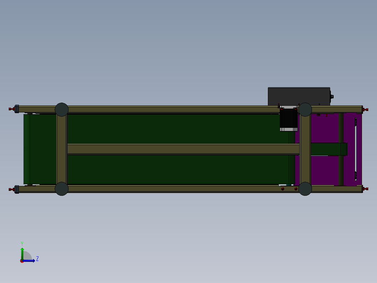Click the blue Z axis arrow of the triad
The height and width of the screenshot is (283, 377).
[29, 261]
